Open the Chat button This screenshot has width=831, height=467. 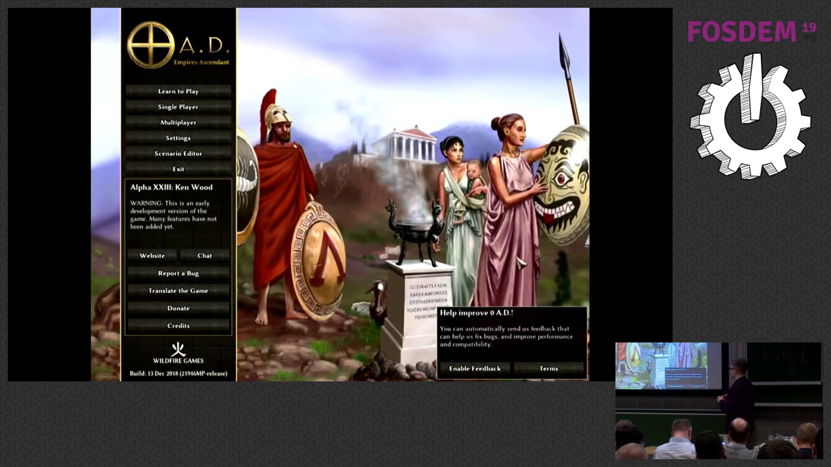[x=205, y=256]
